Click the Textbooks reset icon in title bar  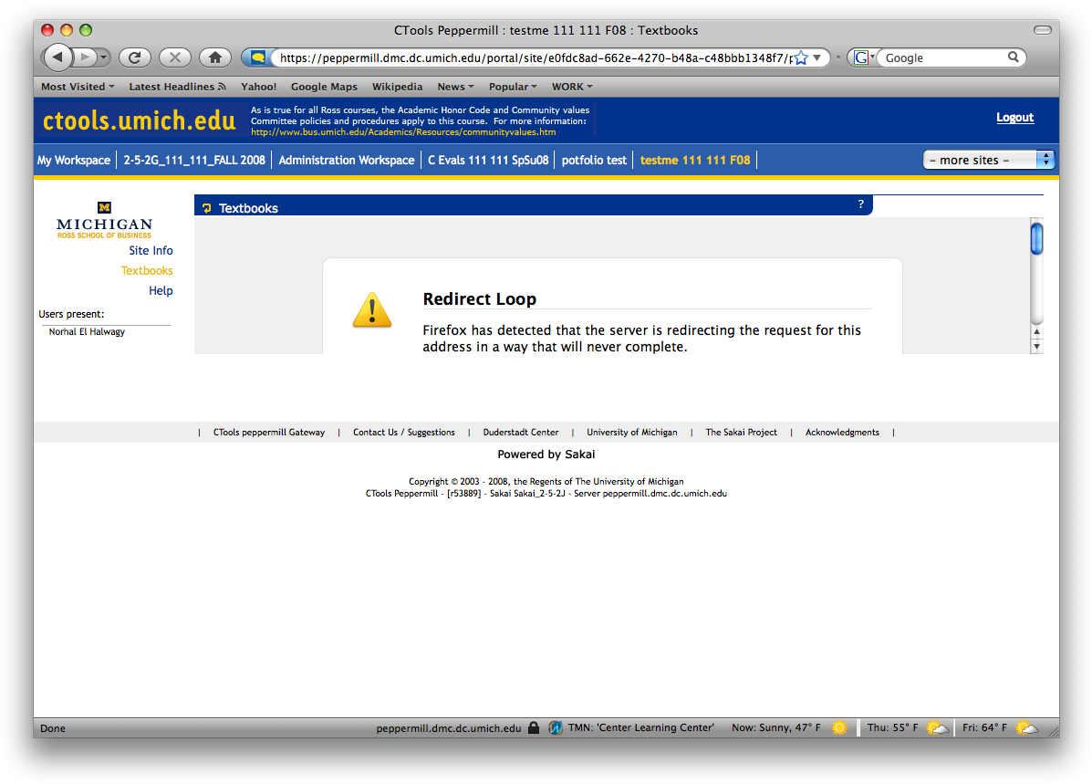tap(207, 208)
